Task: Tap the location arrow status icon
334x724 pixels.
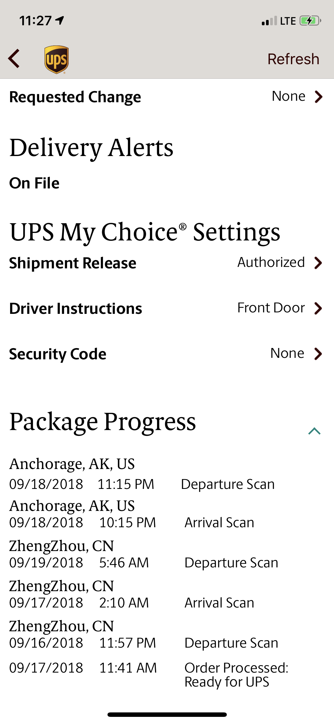Action: [x=60, y=20]
